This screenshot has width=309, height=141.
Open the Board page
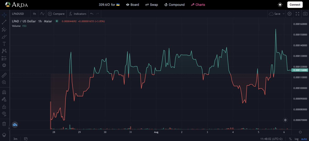(x=133, y=5)
